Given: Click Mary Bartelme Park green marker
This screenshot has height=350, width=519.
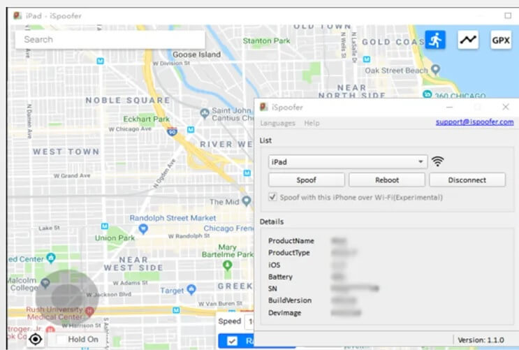Looking at the screenshot, I should point(227,265).
